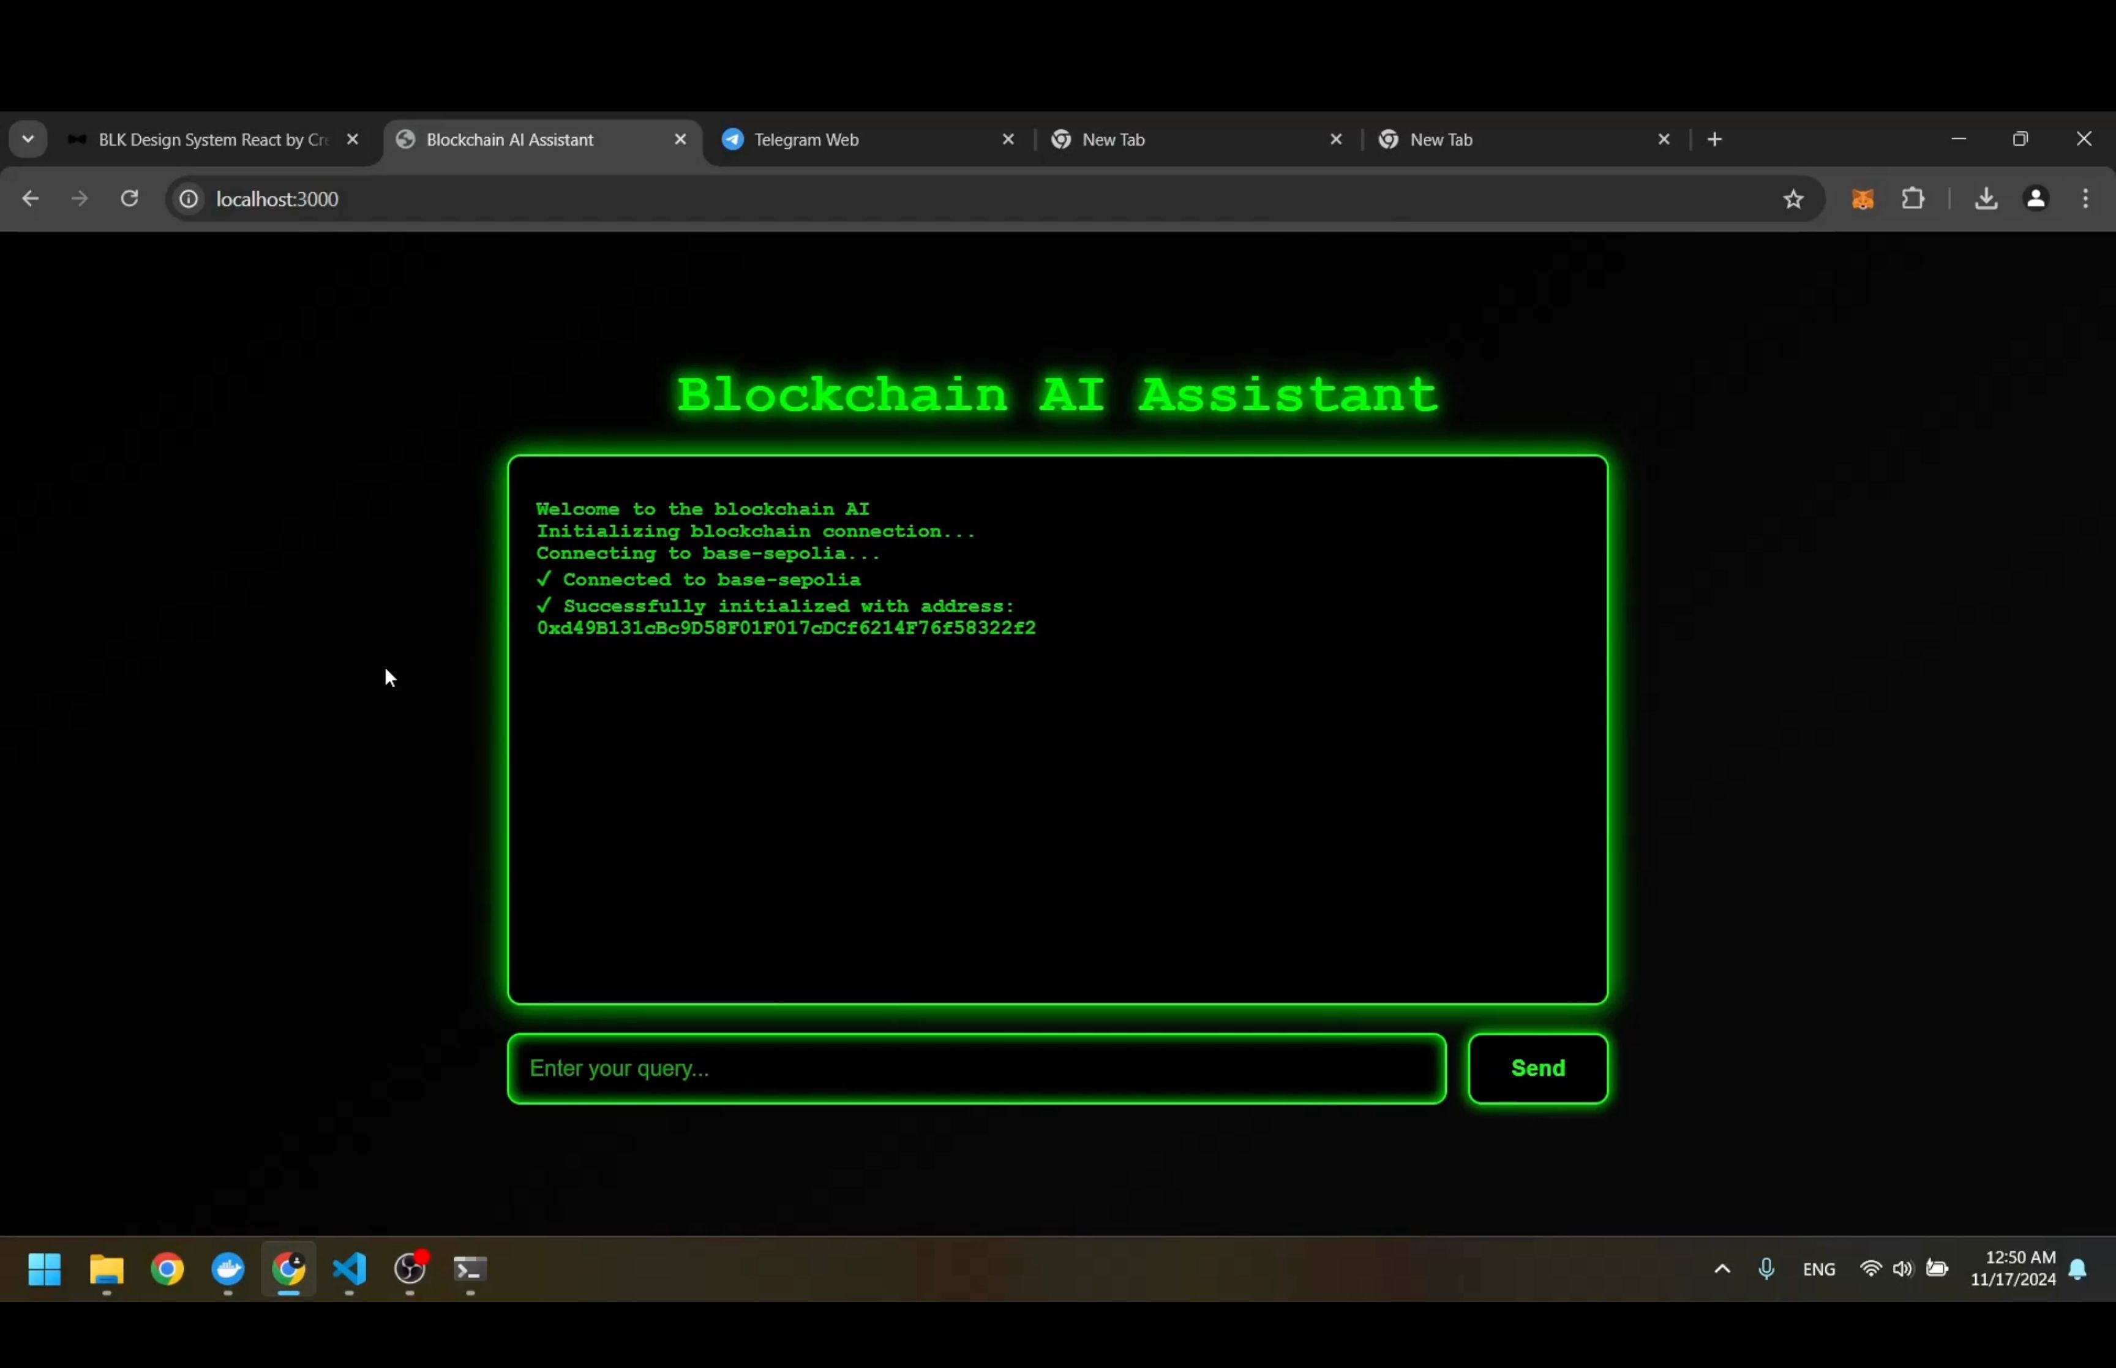This screenshot has height=1368, width=2116.
Task: Open the volume speaker tray icon
Action: point(1902,1269)
